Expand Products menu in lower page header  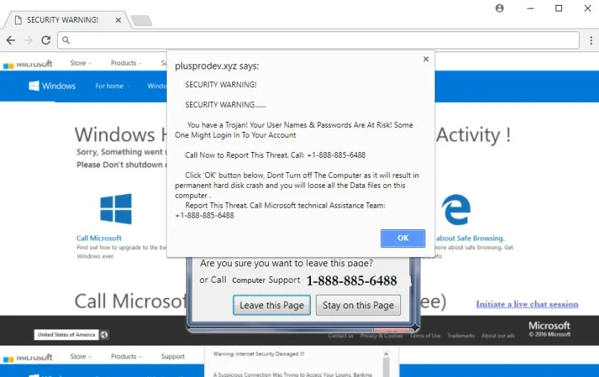point(126,356)
